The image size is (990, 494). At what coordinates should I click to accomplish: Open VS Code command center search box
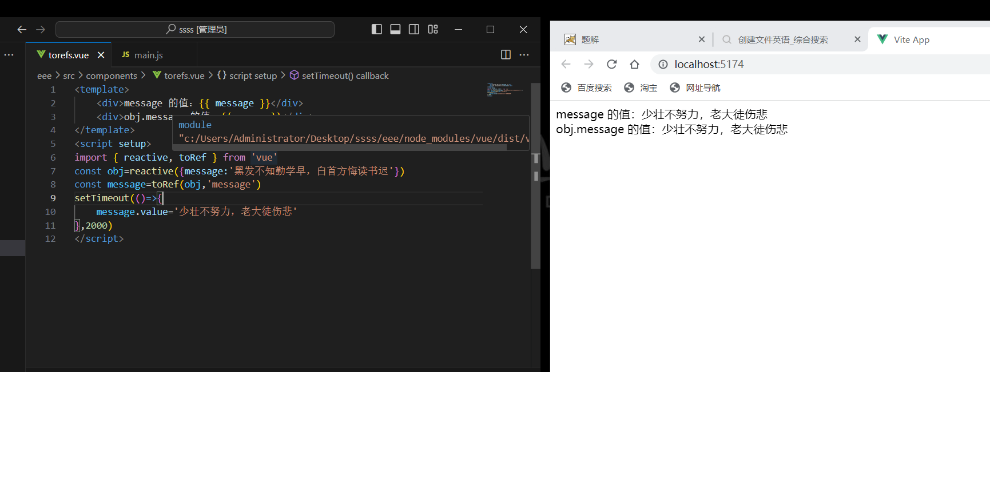coord(195,29)
